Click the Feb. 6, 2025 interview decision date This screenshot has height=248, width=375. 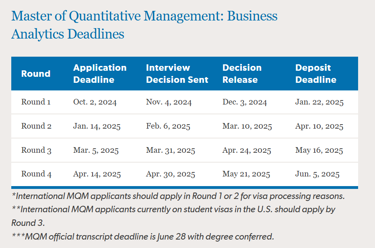[168, 126]
